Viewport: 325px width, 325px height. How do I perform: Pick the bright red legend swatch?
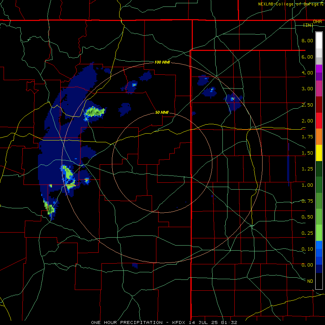(x=319, y=121)
